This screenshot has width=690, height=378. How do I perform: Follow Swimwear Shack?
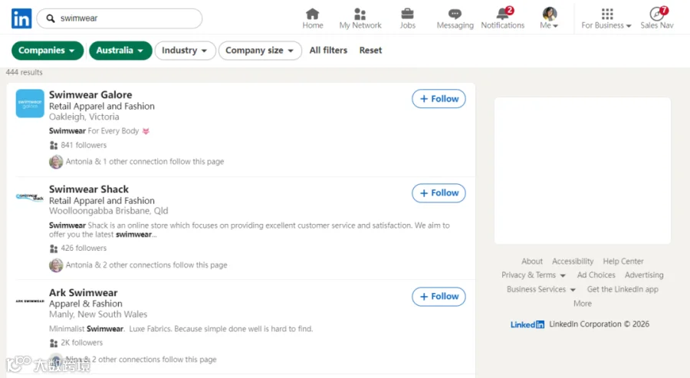[439, 193]
